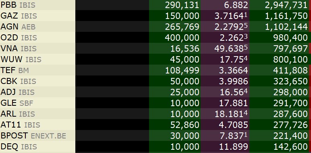Click price 17.881 for GLE
311x153 pixels.
[233, 103]
